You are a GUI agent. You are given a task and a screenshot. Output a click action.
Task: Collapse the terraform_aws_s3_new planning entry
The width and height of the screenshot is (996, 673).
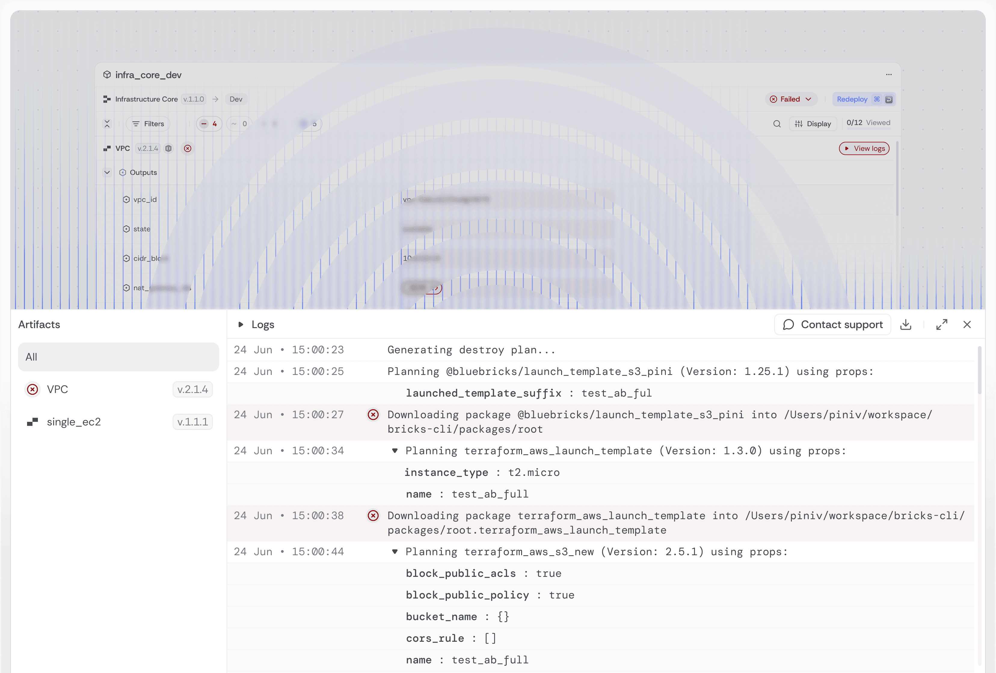pos(395,551)
